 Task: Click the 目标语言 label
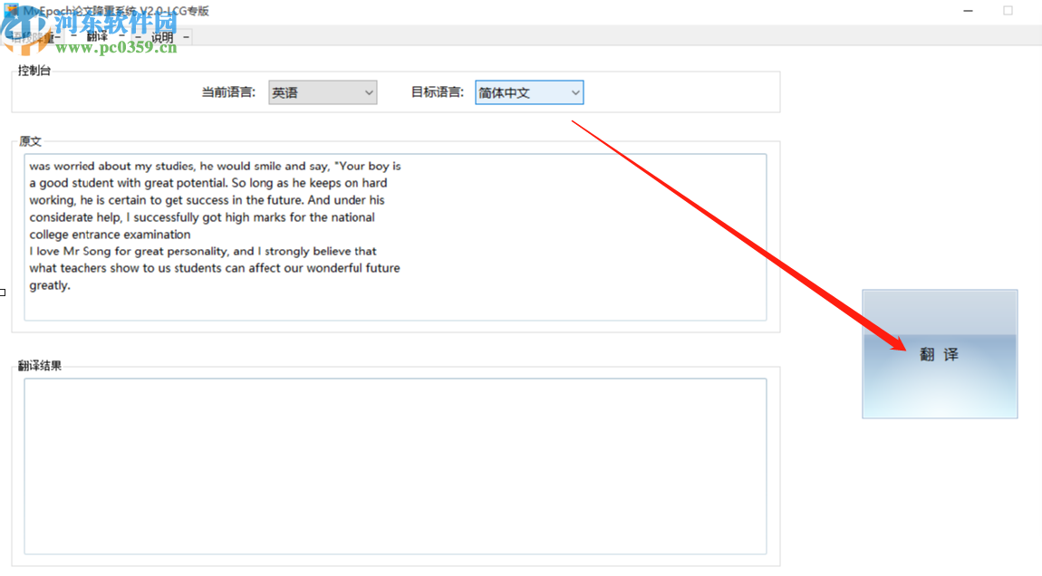438,92
